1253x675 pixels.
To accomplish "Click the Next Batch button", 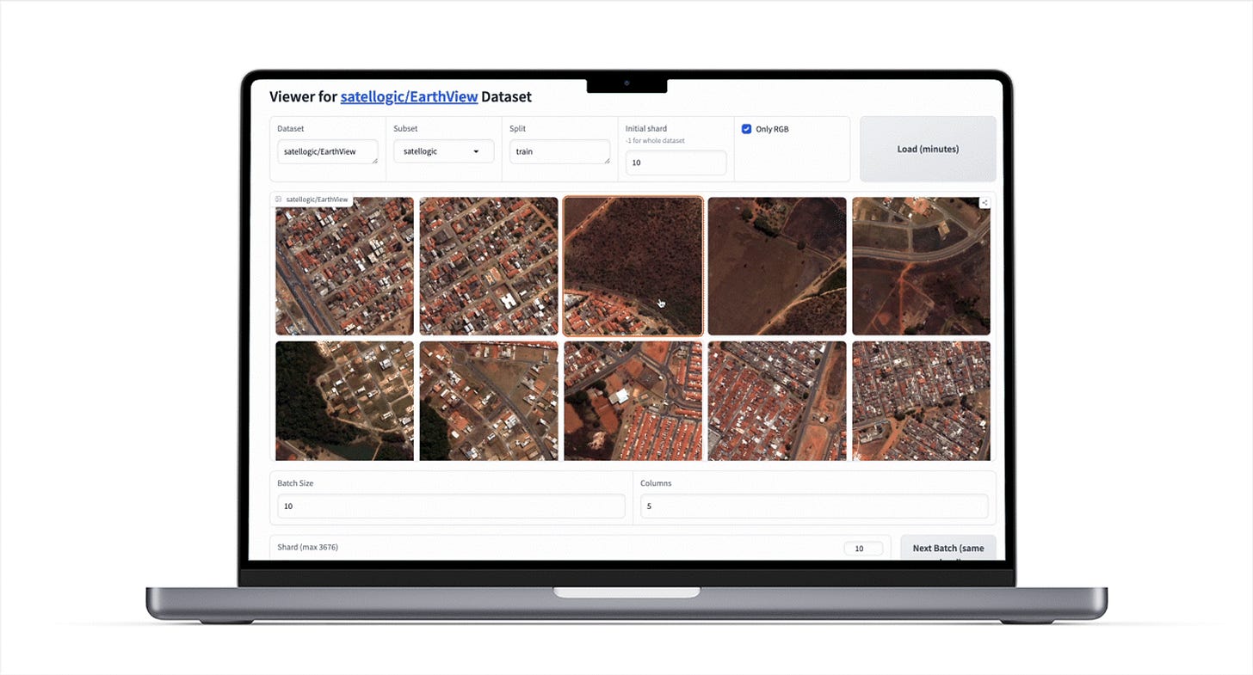I will [948, 548].
